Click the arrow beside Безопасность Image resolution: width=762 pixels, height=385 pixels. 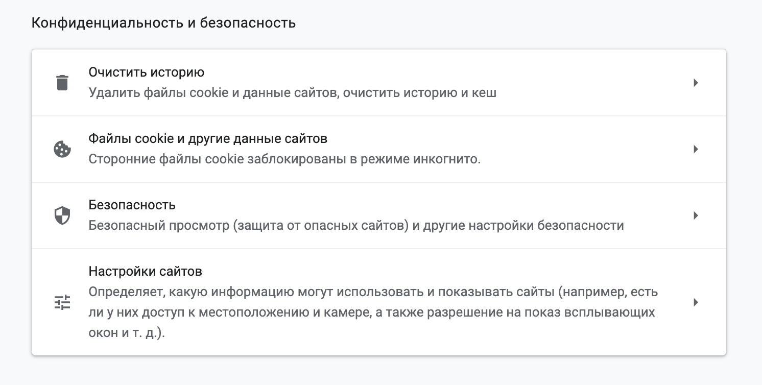coord(696,215)
